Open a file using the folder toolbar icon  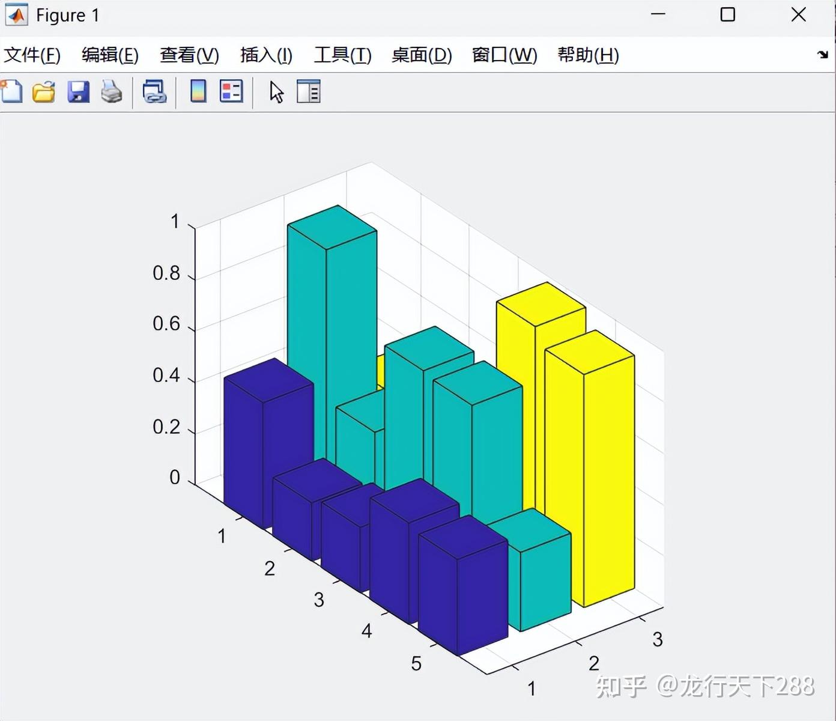click(43, 91)
